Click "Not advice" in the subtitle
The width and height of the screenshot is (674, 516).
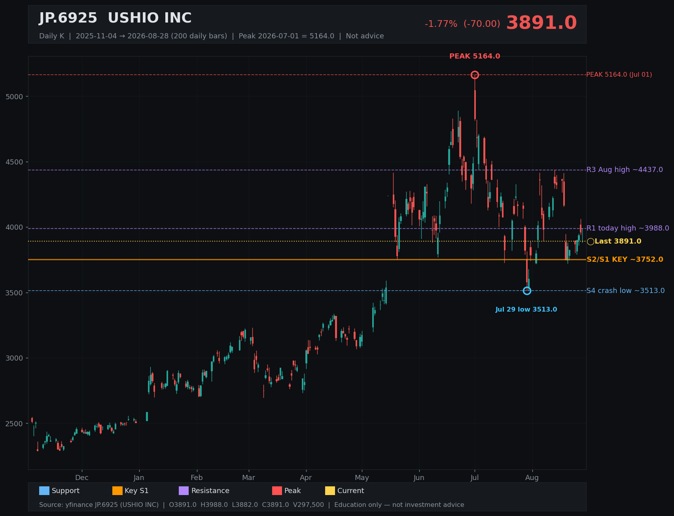[365, 36]
